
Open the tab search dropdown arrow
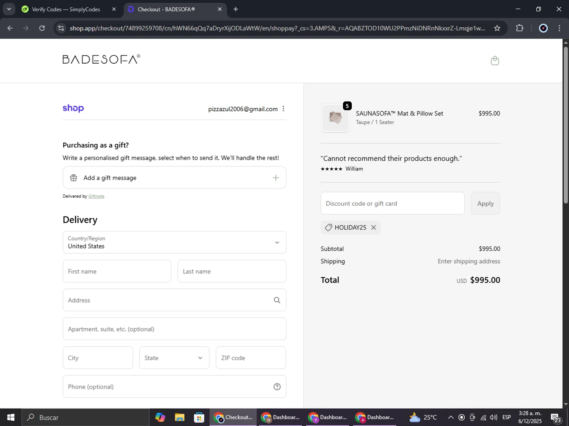(x=9, y=9)
